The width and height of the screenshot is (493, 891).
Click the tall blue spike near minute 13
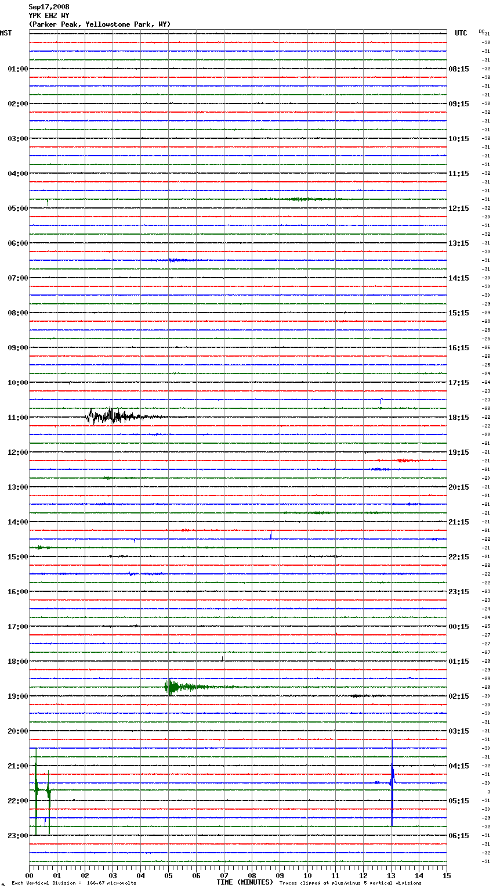(392, 781)
